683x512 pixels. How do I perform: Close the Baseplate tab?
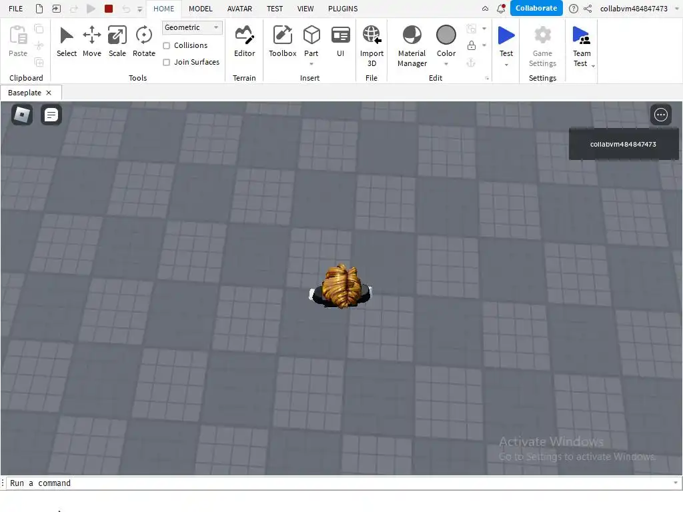pyautogui.click(x=49, y=93)
